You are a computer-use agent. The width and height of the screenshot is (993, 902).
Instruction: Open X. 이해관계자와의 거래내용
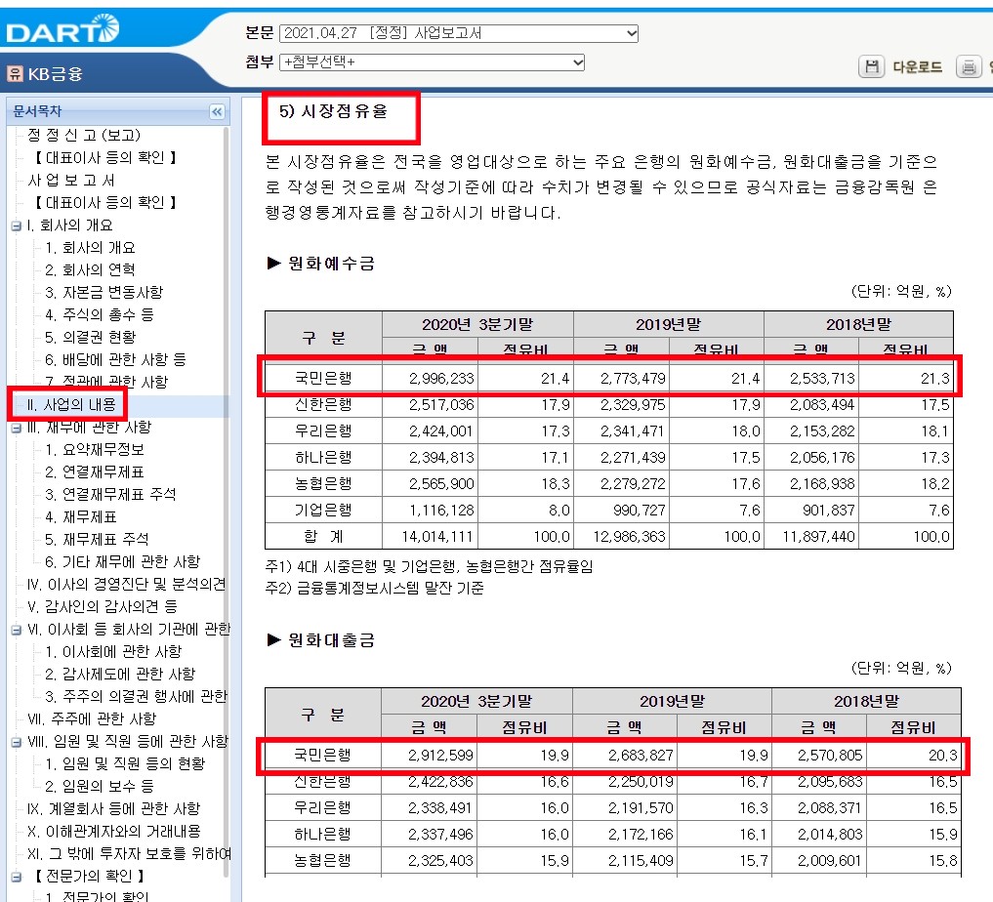click(114, 832)
